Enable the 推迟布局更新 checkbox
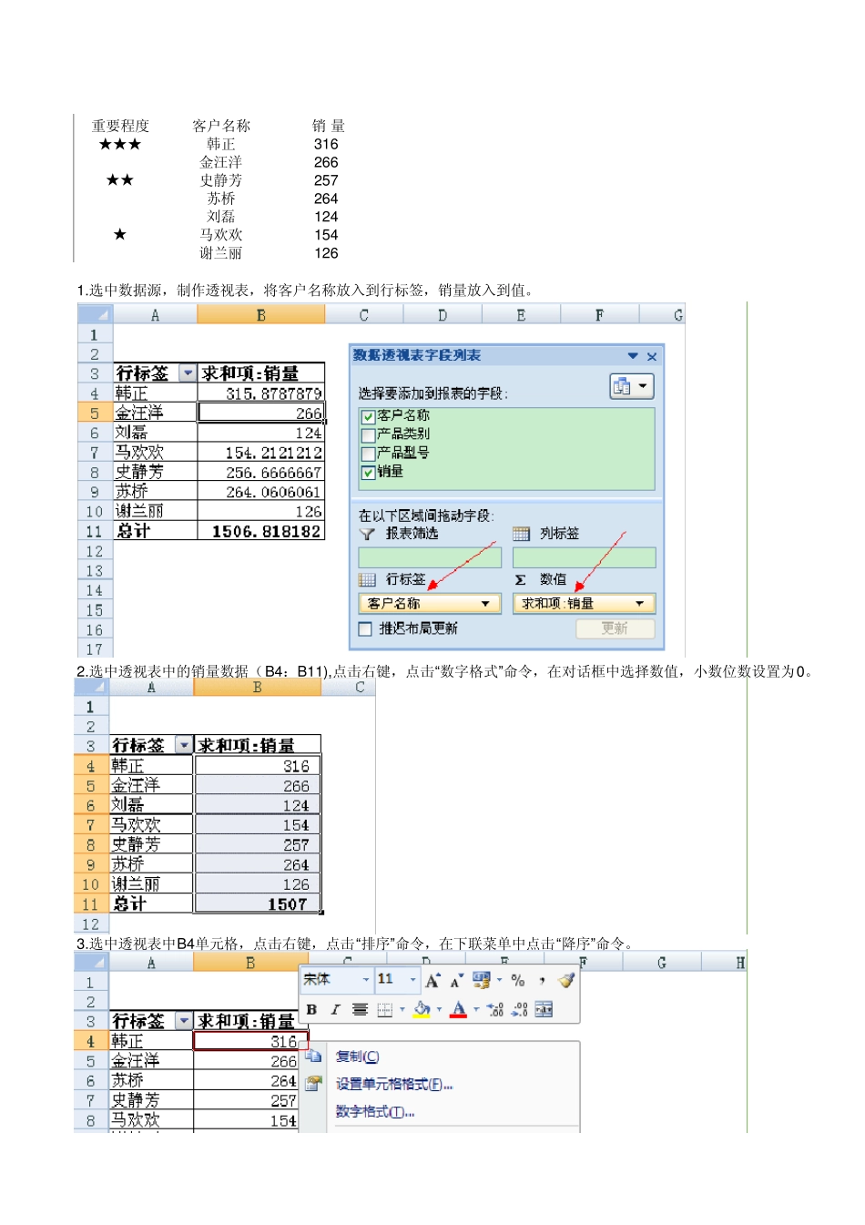 coord(365,628)
